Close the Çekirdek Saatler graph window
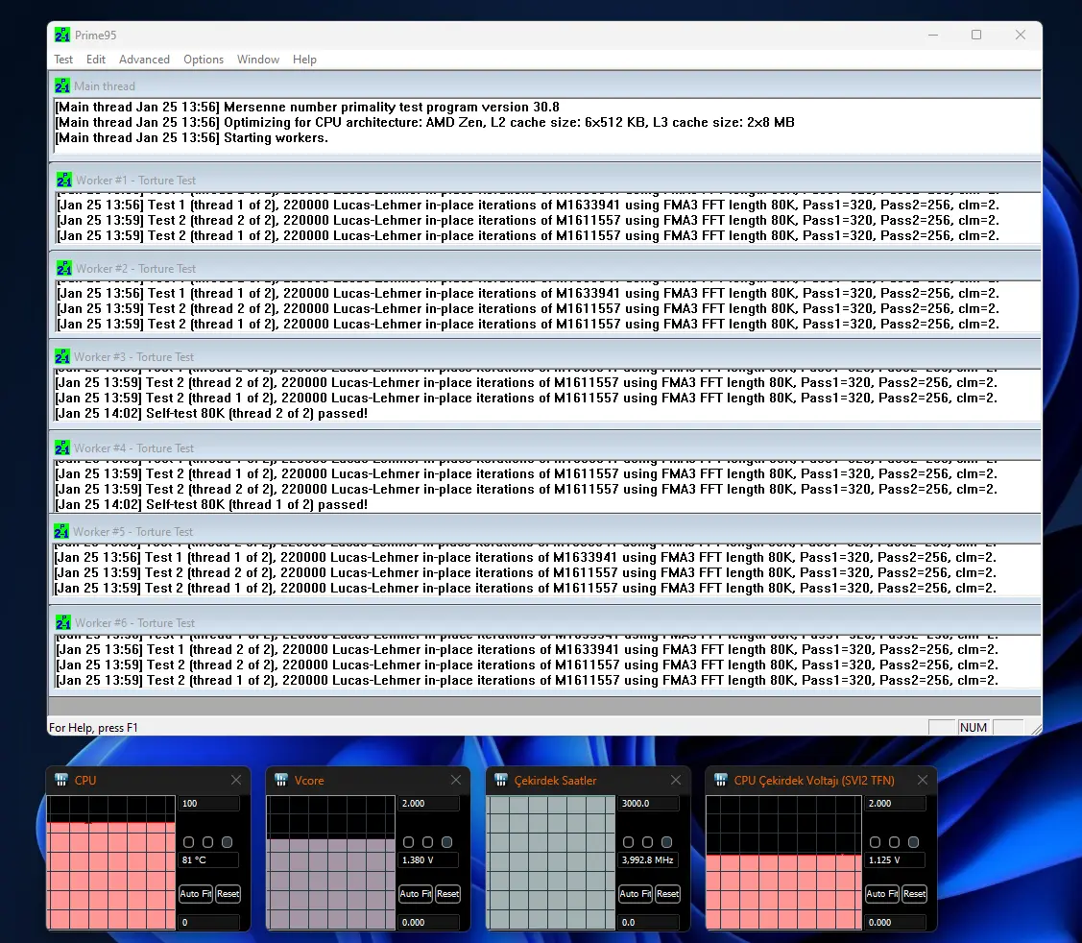The image size is (1082, 943). click(x=676, y=780)
